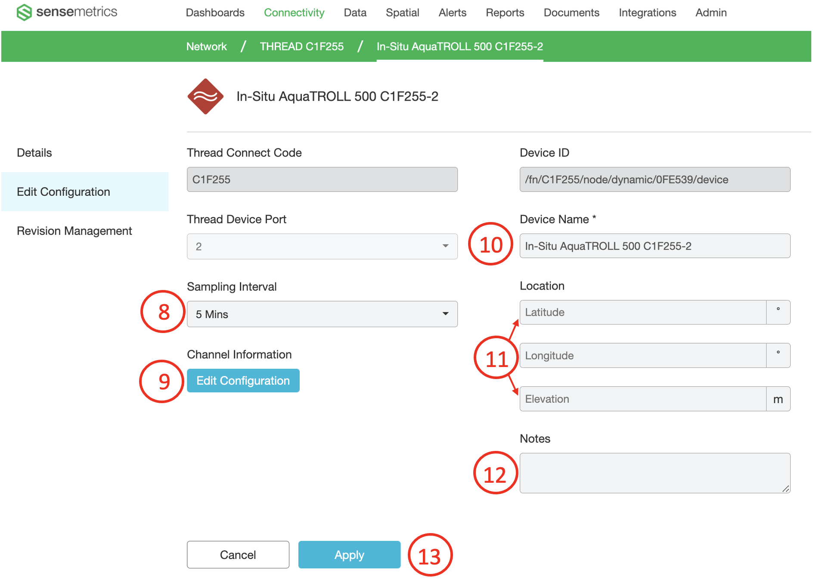Go to Network breadcrumb
This screenshot has height=586, width=813.
[206, 46]
